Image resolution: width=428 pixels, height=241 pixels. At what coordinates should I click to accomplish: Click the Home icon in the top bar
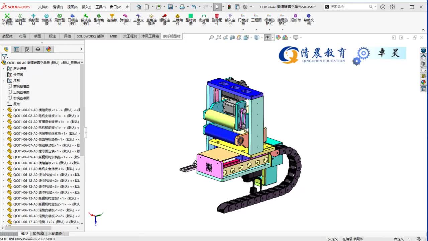[139, 7]
